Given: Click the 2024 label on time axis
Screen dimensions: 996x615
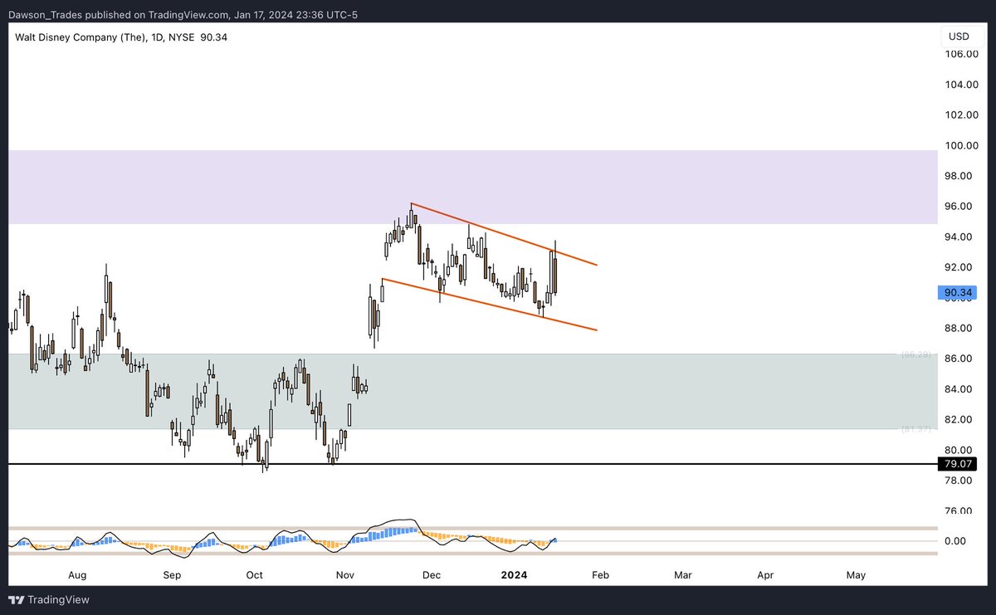Looking at the screenshot, I should pyautogui.click(x=514, y=574).
